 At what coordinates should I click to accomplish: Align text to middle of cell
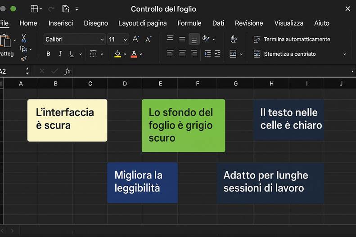click(182, 39)
